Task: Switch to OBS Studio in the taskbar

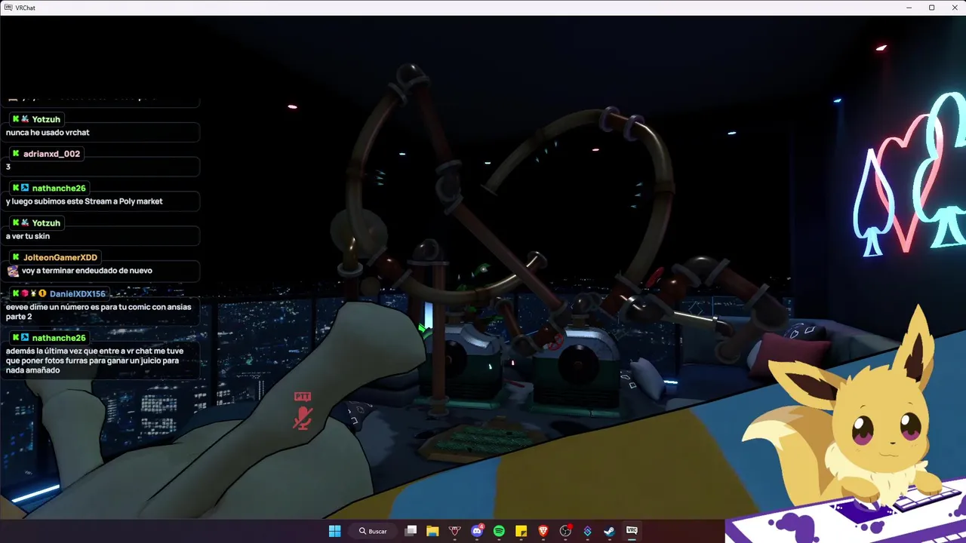Action: (x=565, y=531)
